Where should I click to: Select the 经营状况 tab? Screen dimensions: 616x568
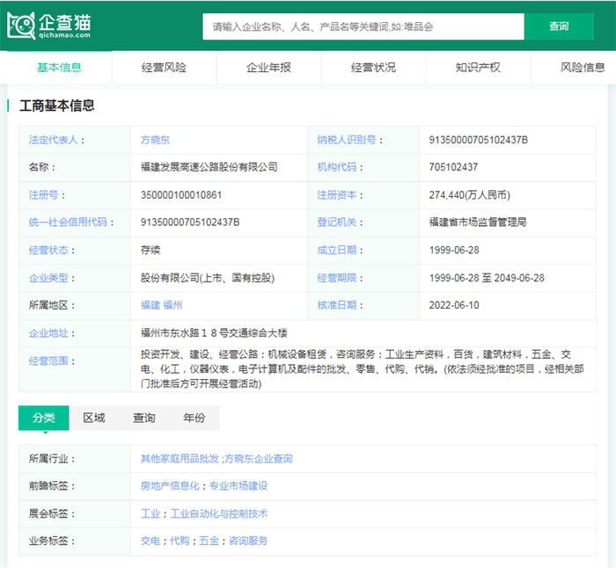(x=373, y=68)
